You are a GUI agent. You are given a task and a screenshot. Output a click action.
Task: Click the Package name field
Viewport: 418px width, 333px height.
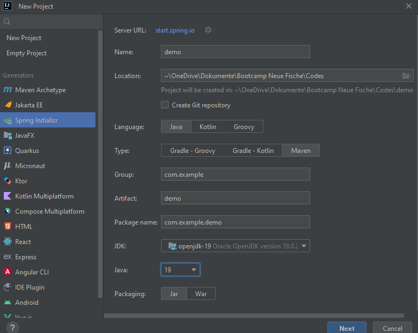(x=235, y=222)
